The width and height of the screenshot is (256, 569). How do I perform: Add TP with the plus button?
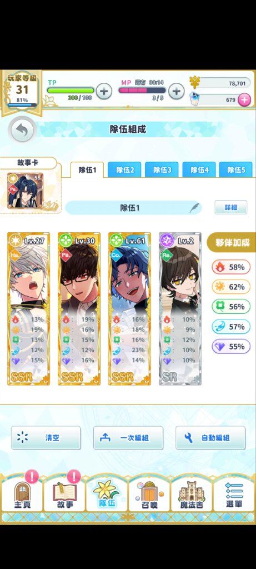(104, 91)
